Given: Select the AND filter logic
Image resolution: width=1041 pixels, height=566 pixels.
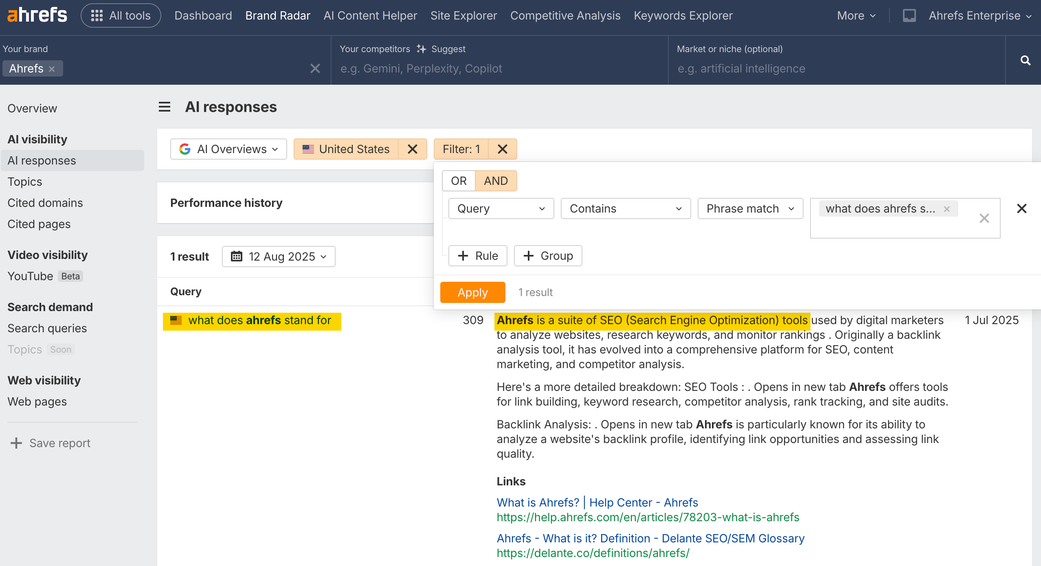Looking at the screenshot, I should tap(496, 181).
